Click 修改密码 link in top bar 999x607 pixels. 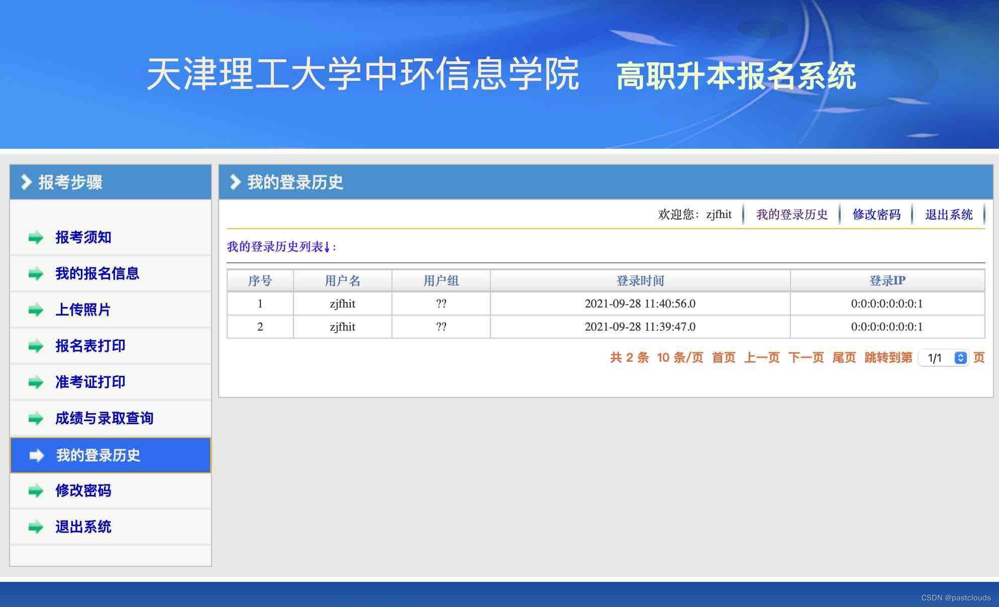pos(876,215)
